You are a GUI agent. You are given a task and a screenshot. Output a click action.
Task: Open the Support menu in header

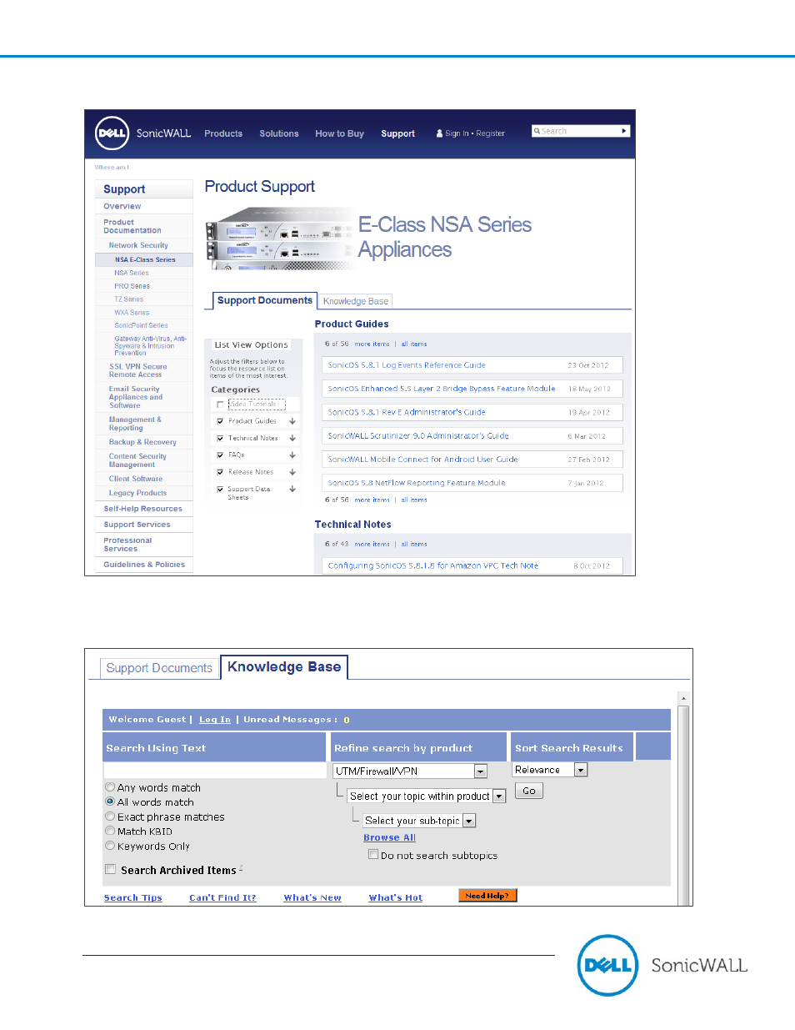coord(397,133)
